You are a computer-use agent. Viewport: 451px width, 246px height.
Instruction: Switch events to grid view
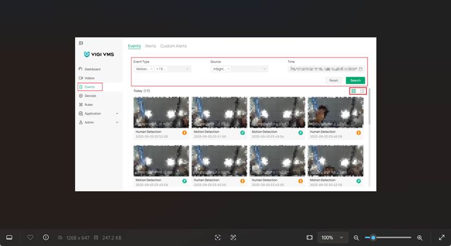pos(354,91)
